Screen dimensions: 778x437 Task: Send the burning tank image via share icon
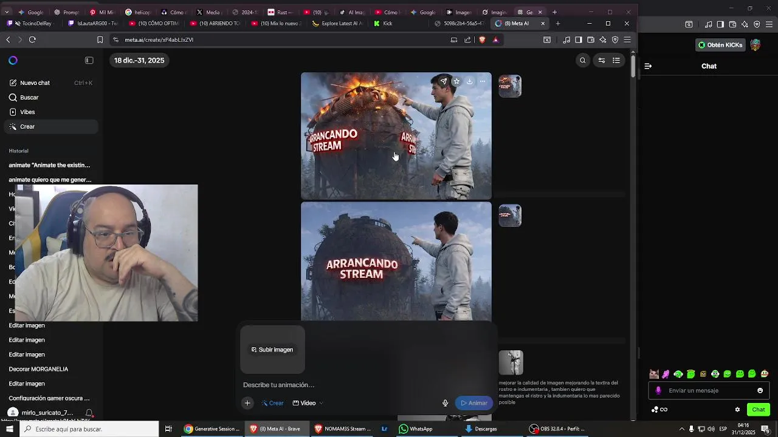(444, 81)
